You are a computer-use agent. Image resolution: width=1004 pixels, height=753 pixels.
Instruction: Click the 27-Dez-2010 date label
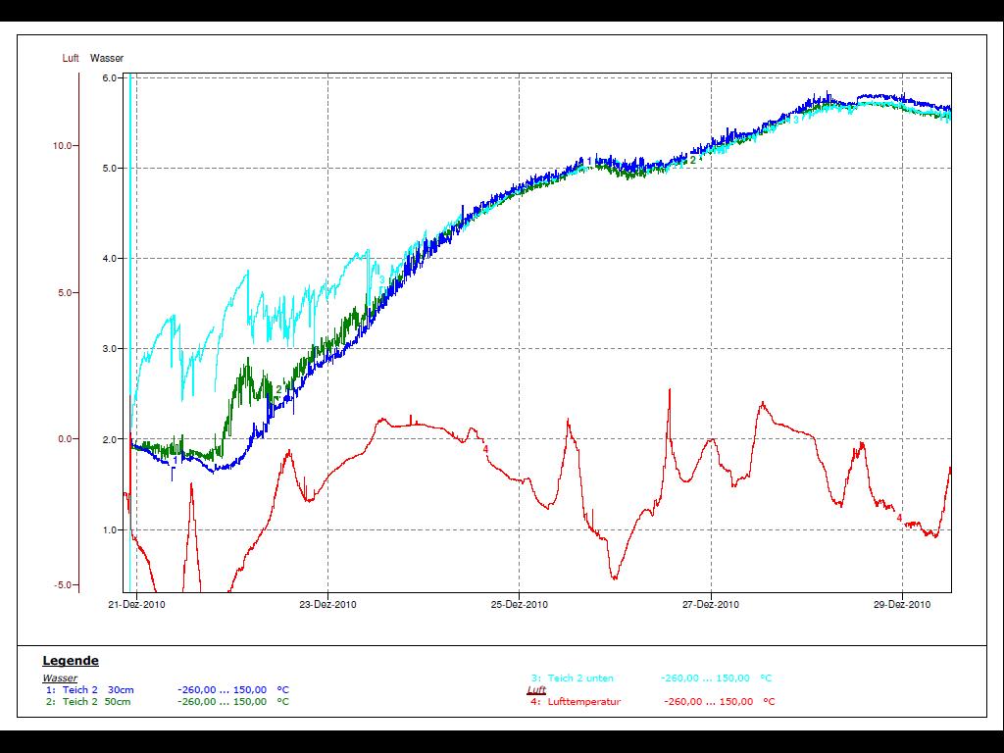click(x=711, y=604)
